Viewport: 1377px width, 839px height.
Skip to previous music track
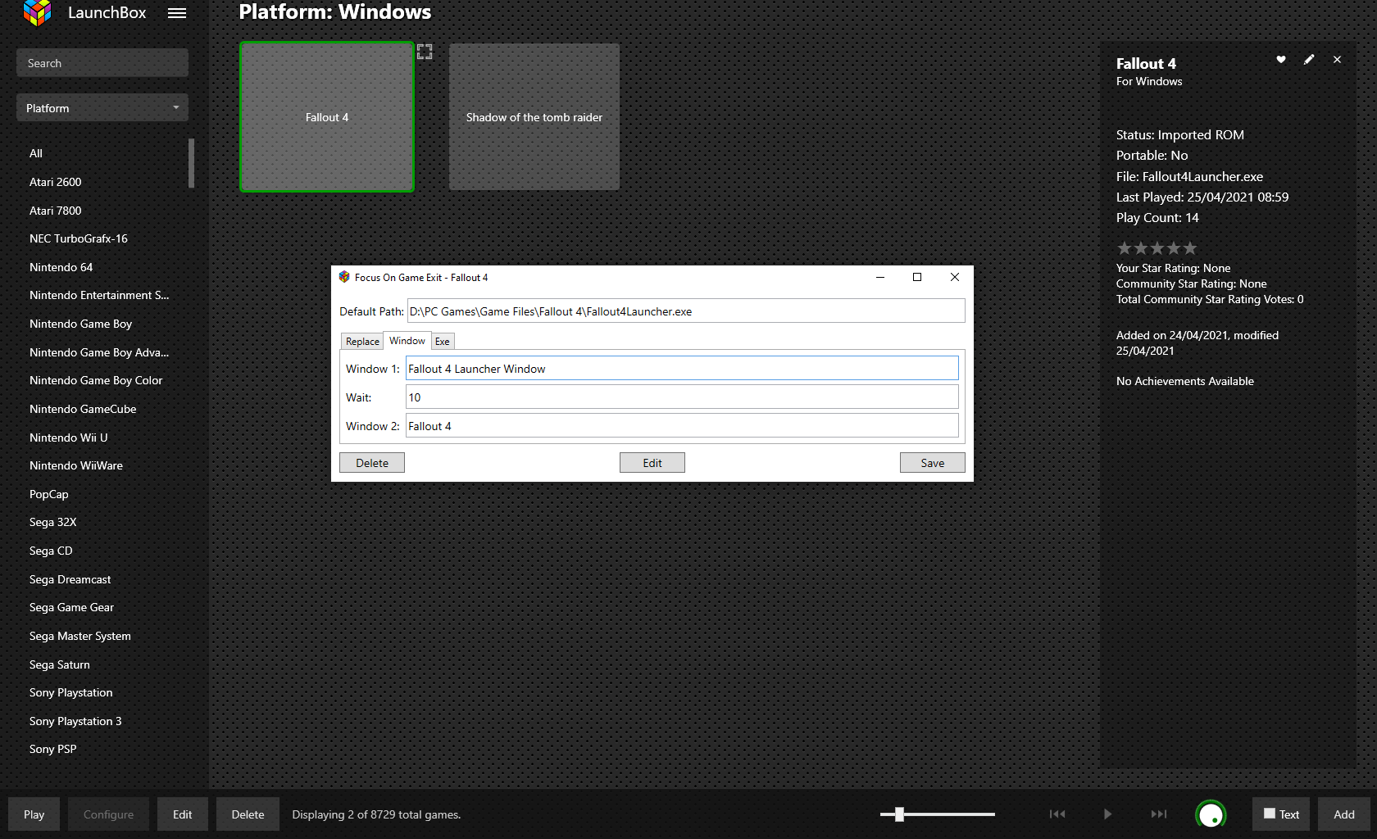pyautogui.click(x=1057, y=814)
